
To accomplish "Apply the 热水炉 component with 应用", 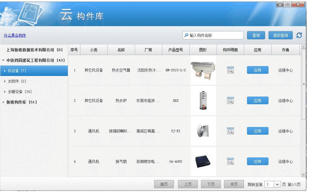I will pos(257,101).
